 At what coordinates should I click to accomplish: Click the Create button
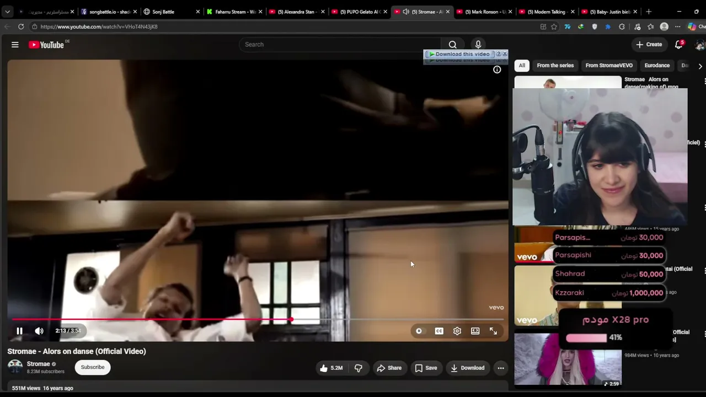point(649,45)
